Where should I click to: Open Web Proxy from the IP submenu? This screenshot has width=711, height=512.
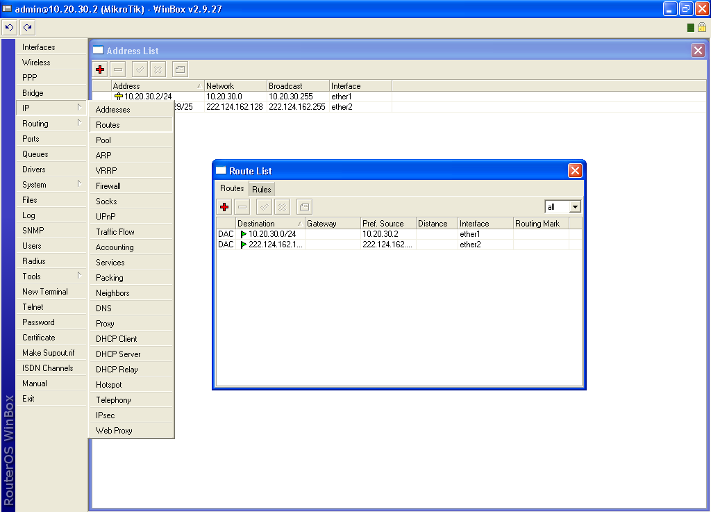[x=131, y=430]
